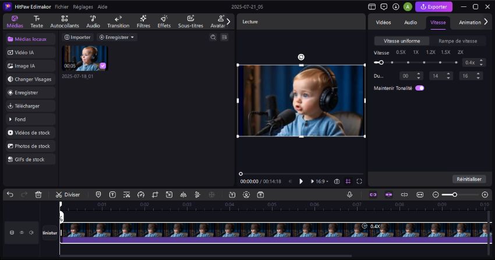Image resolution: width=495 pixels, height=260 pixels.
Task: Open the feedback message icon in title bar
Action: (384, 6)
